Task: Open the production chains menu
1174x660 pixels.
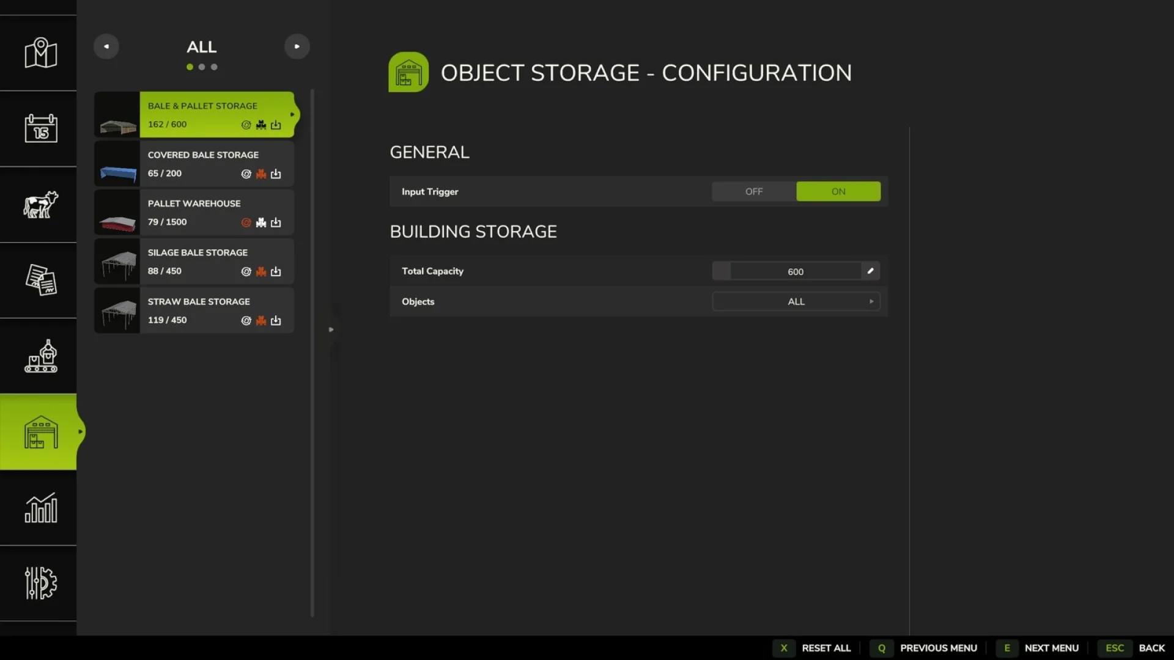Action: (39, 356)
